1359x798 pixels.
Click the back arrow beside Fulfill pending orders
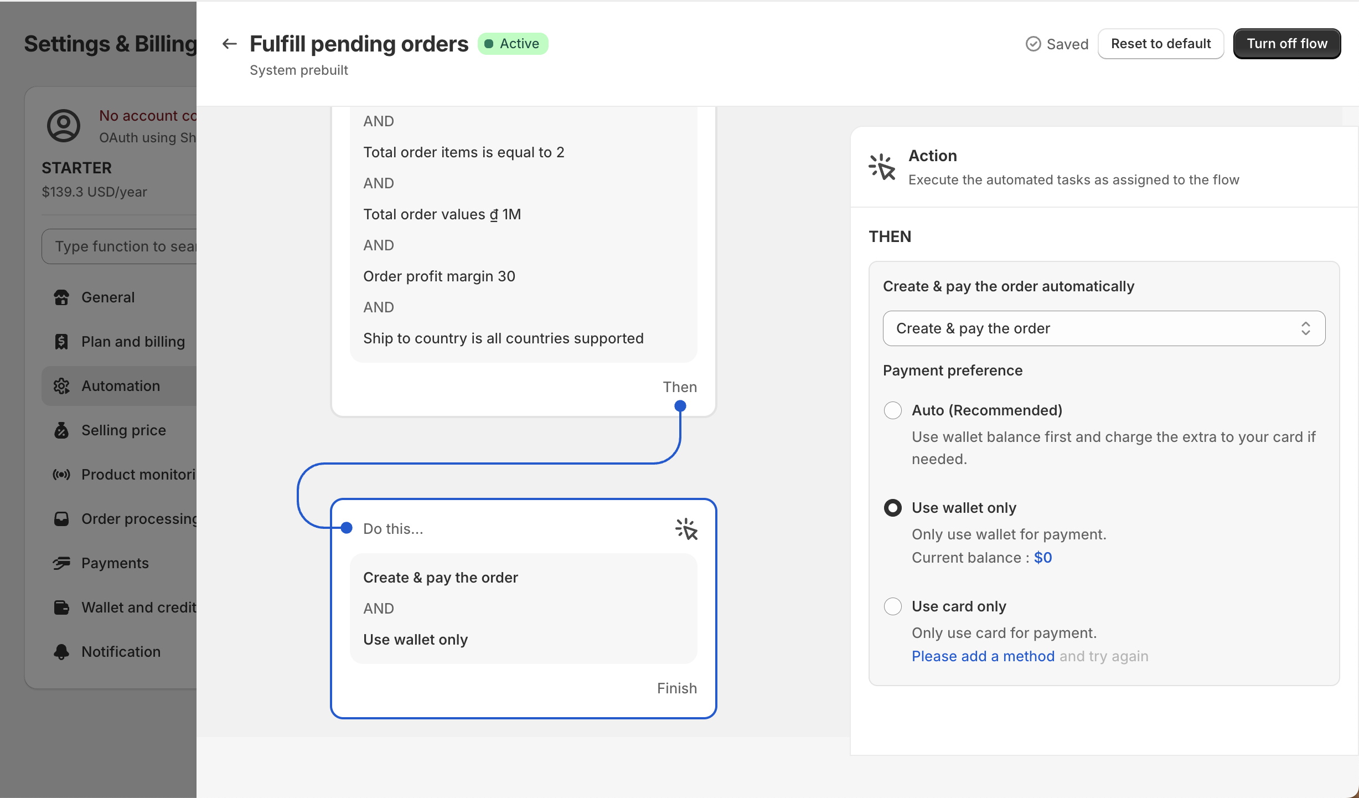[229, 44]
